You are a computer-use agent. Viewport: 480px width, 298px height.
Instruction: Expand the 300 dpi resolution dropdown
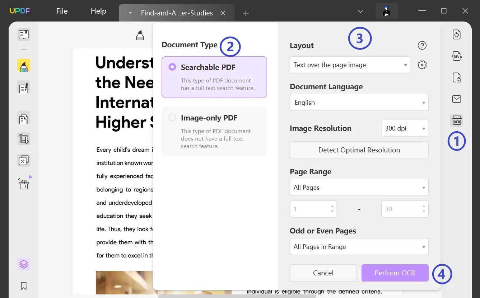tap(405, 128)
